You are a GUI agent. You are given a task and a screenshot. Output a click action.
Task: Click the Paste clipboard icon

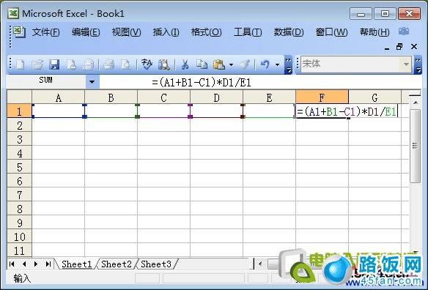[219, 64]
